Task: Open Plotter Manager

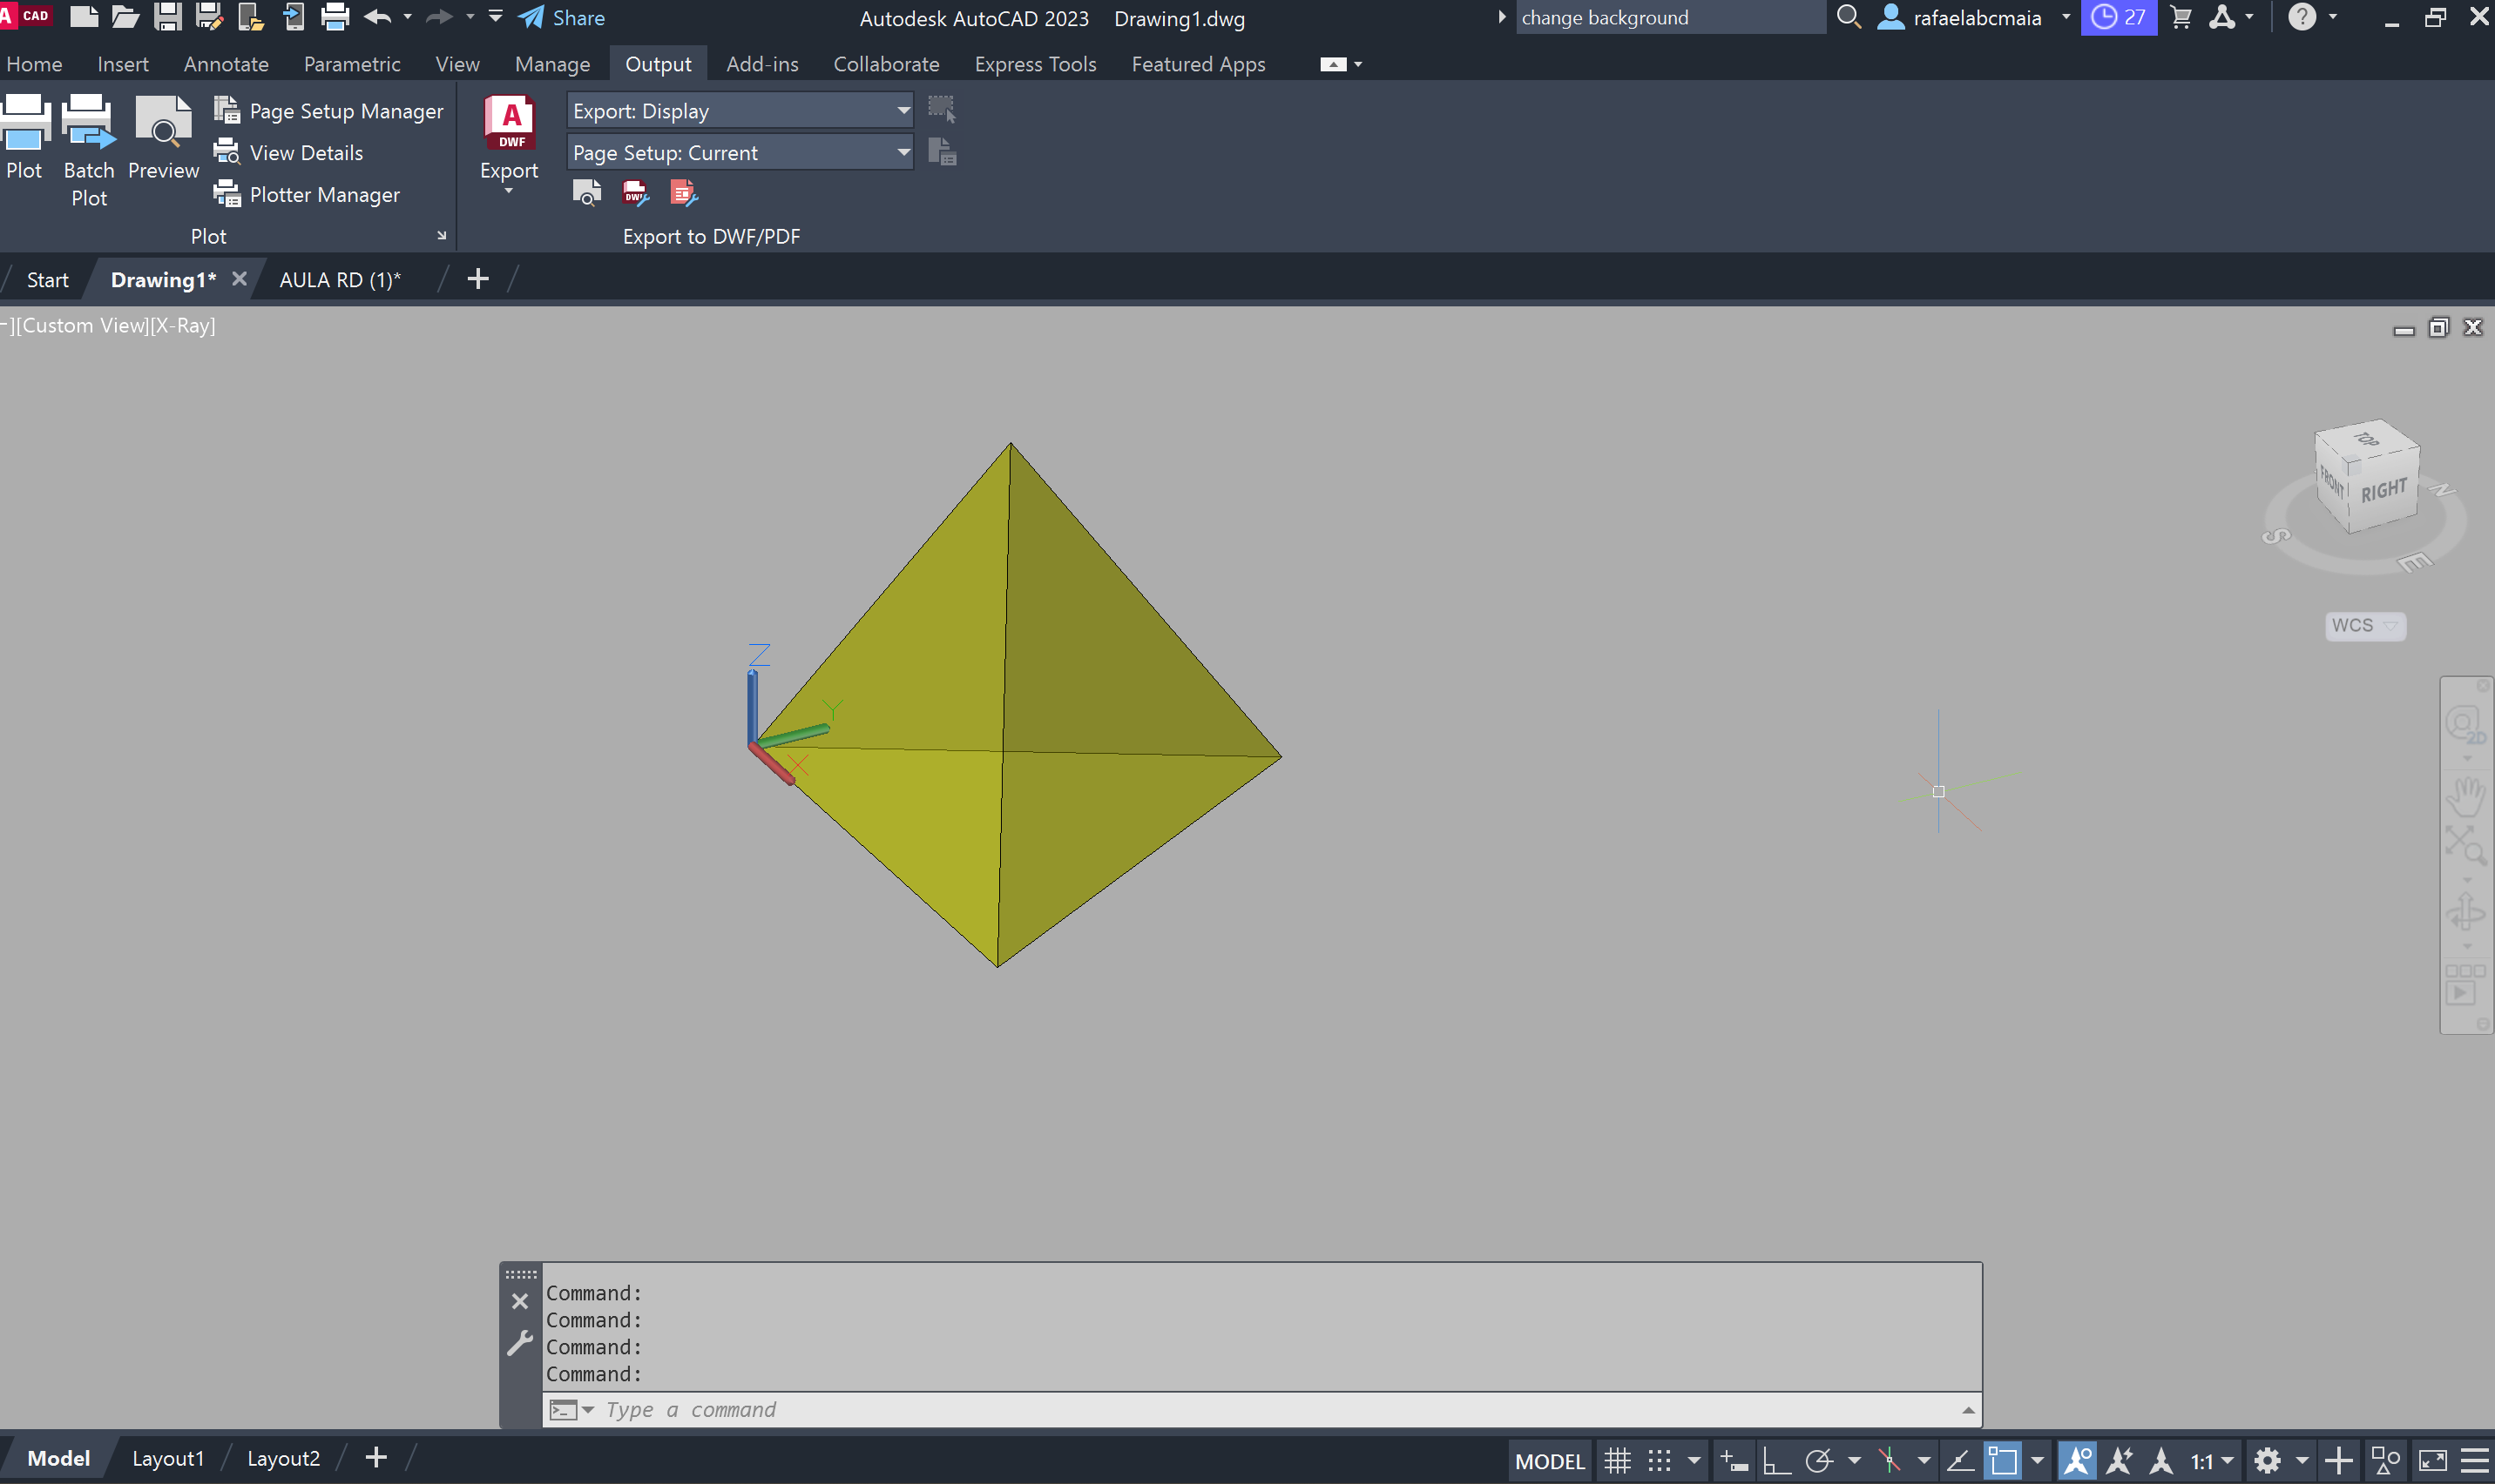Action: (x=323, y=195)
